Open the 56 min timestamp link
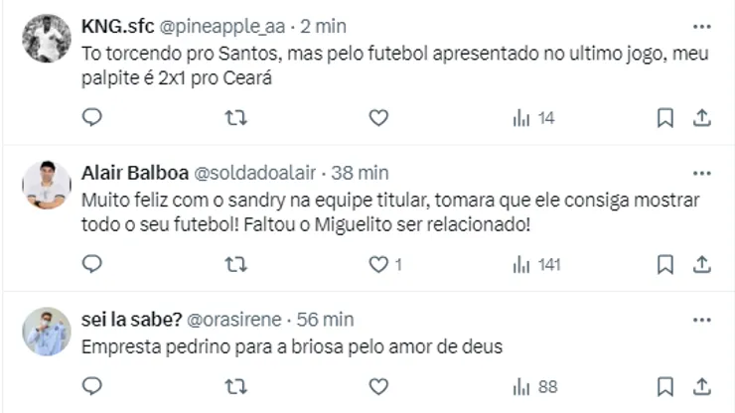 pyautogui.click(x=325, y=320)
